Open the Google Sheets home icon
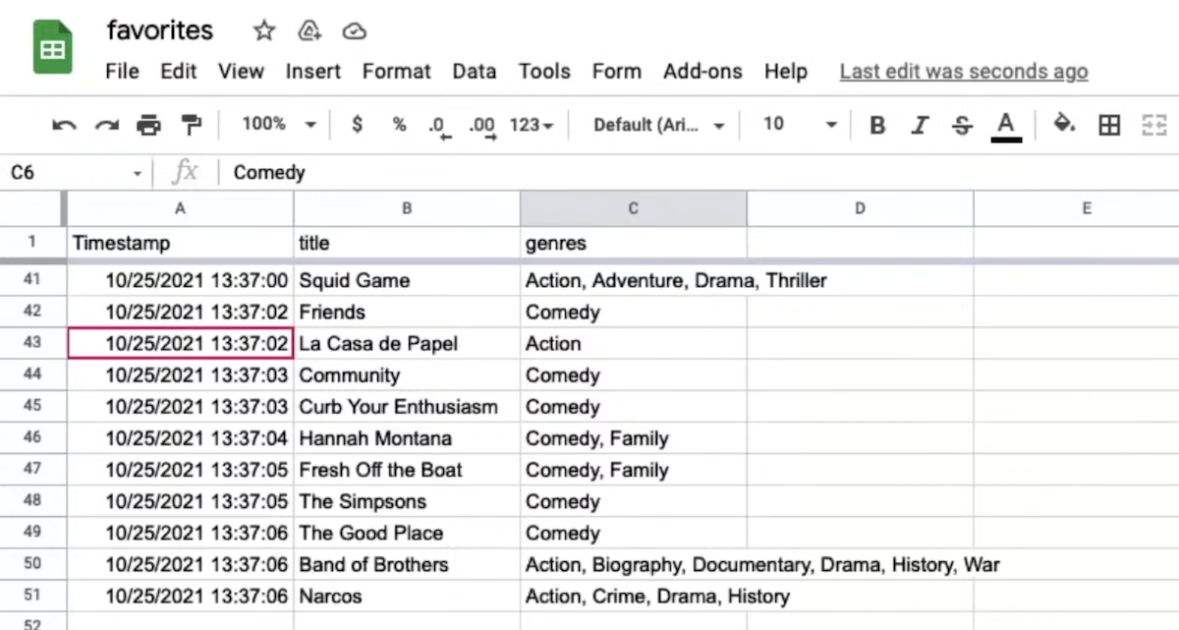Image resolution: width=1179 pixels, height=630 pixels. pos(53,48)
